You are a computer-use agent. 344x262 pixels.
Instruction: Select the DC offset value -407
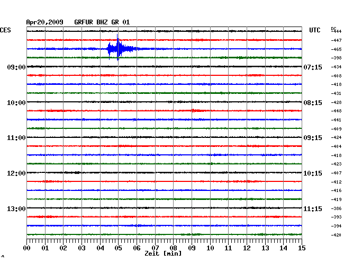(336, 173)
